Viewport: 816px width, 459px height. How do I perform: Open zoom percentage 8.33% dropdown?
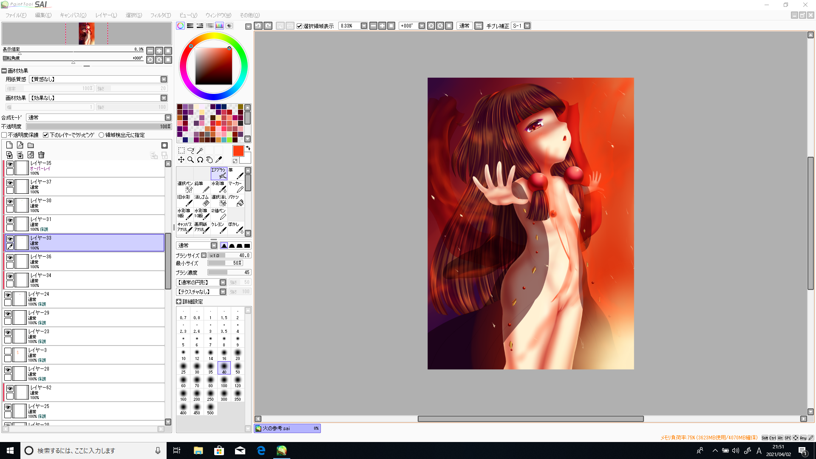coord(364,26)
